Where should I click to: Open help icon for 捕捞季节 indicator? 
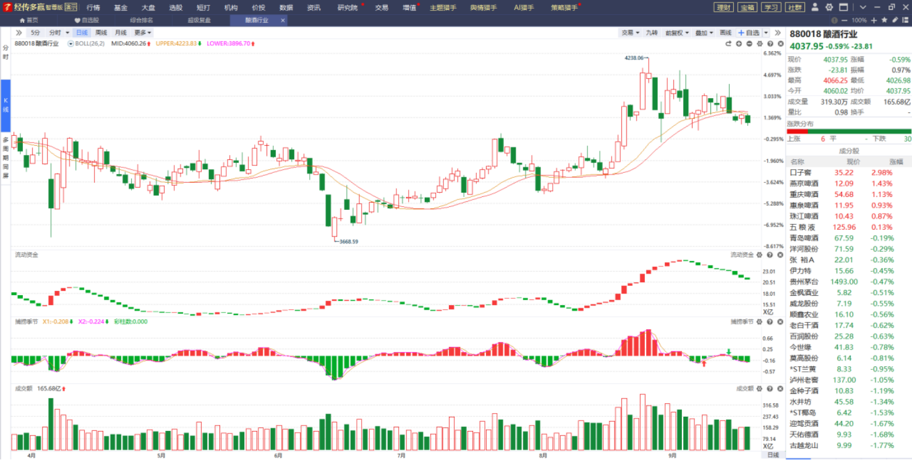click(x=770, y=322)
